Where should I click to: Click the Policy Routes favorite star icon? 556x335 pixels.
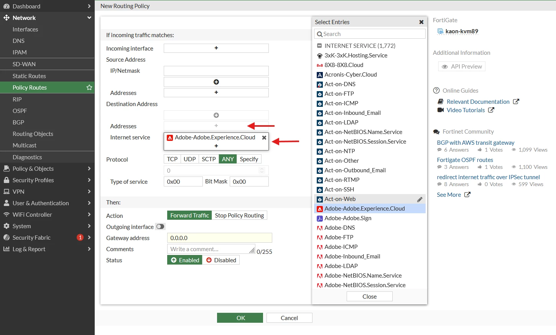(89, 87)
